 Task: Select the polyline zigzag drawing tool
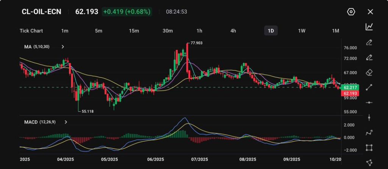click(x=369, y=132)
